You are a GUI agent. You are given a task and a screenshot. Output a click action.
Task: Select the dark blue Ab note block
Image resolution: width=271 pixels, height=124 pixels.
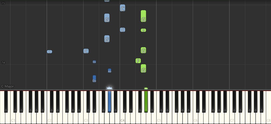tap(109, 71)
